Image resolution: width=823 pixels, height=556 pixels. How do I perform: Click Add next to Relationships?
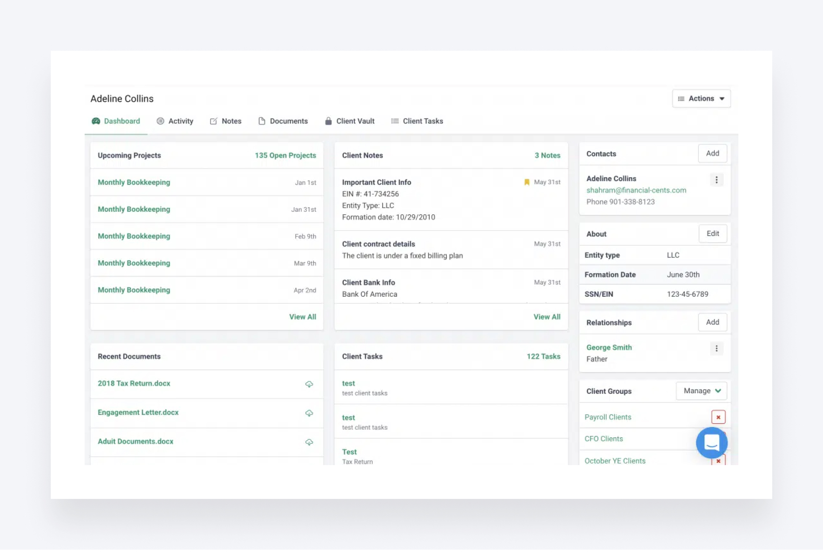[713, 322]
